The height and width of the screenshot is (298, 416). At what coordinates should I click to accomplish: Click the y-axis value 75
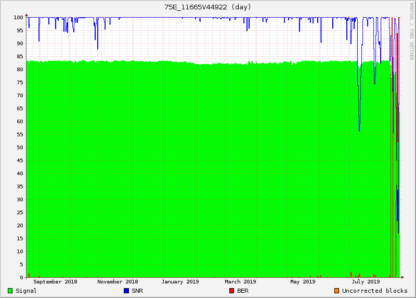pyautogui.click(x=20, y=83)
